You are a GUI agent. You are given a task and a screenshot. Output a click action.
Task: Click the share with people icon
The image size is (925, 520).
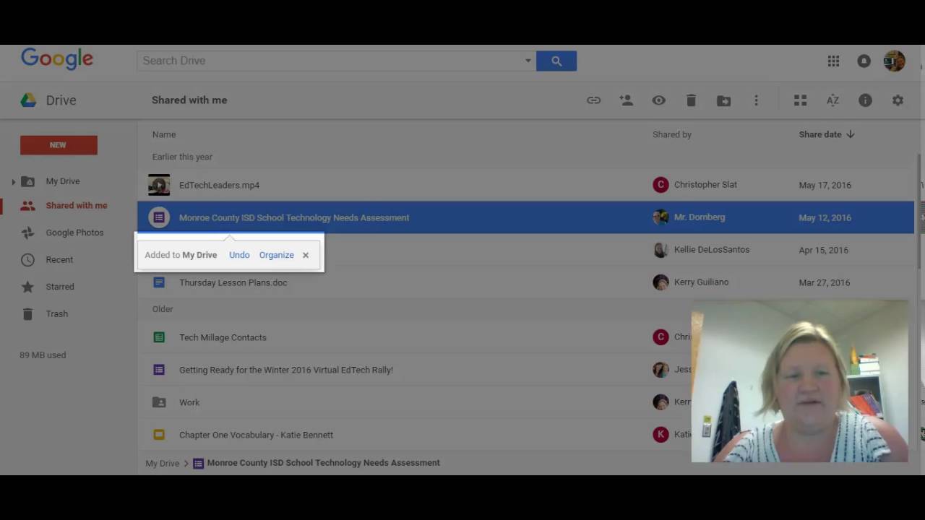click(x=626, y=100)
